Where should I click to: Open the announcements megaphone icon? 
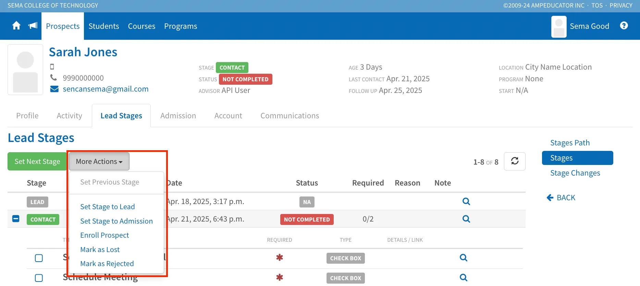[33, 26]
